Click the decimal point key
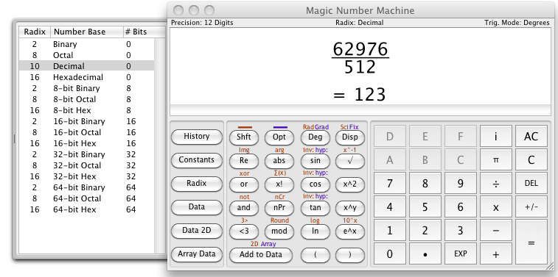The width and height of the screenshot is (558, 277). click(x=425, y=254)
